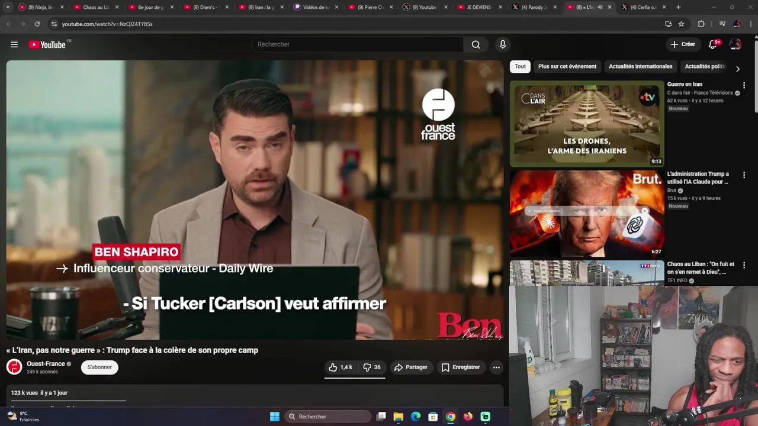Screen dimensions: 758x426
Task: Mute audio icon on current tab
Action: [x=599, y=7]
